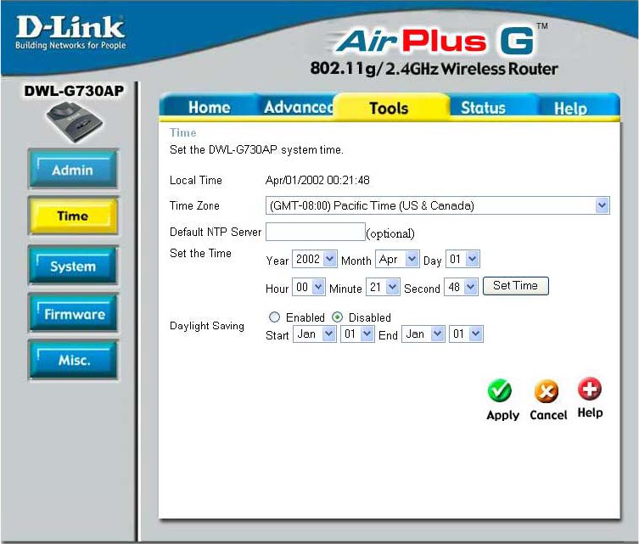This screenshot has height=544, width=639.
Task: Click 'Set the DWL-G730AP system time.' text
Action: pyautogui.click(x=256, y=149)
